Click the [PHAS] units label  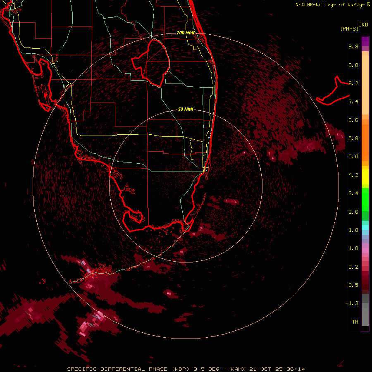pos(349,29)
